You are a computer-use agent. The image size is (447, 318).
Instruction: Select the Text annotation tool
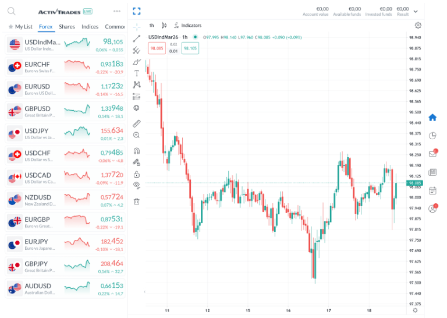pos(137,73)
